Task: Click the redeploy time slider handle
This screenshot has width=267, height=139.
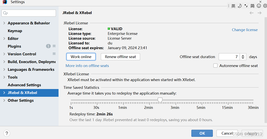Action: [160, 100]
